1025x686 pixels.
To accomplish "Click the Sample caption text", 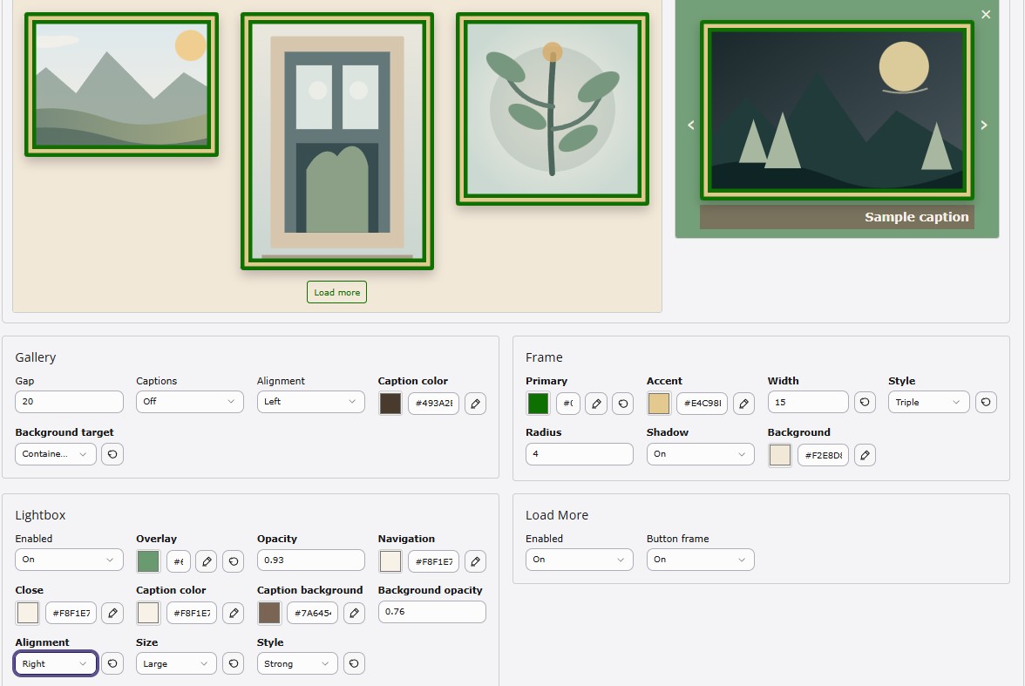I will coord(917,217).
